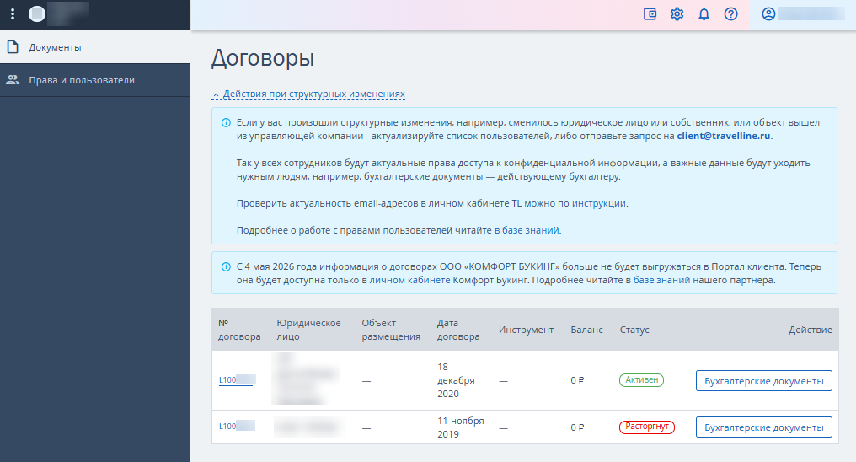
Task: Show notifications bell
Action: (704, 14)
